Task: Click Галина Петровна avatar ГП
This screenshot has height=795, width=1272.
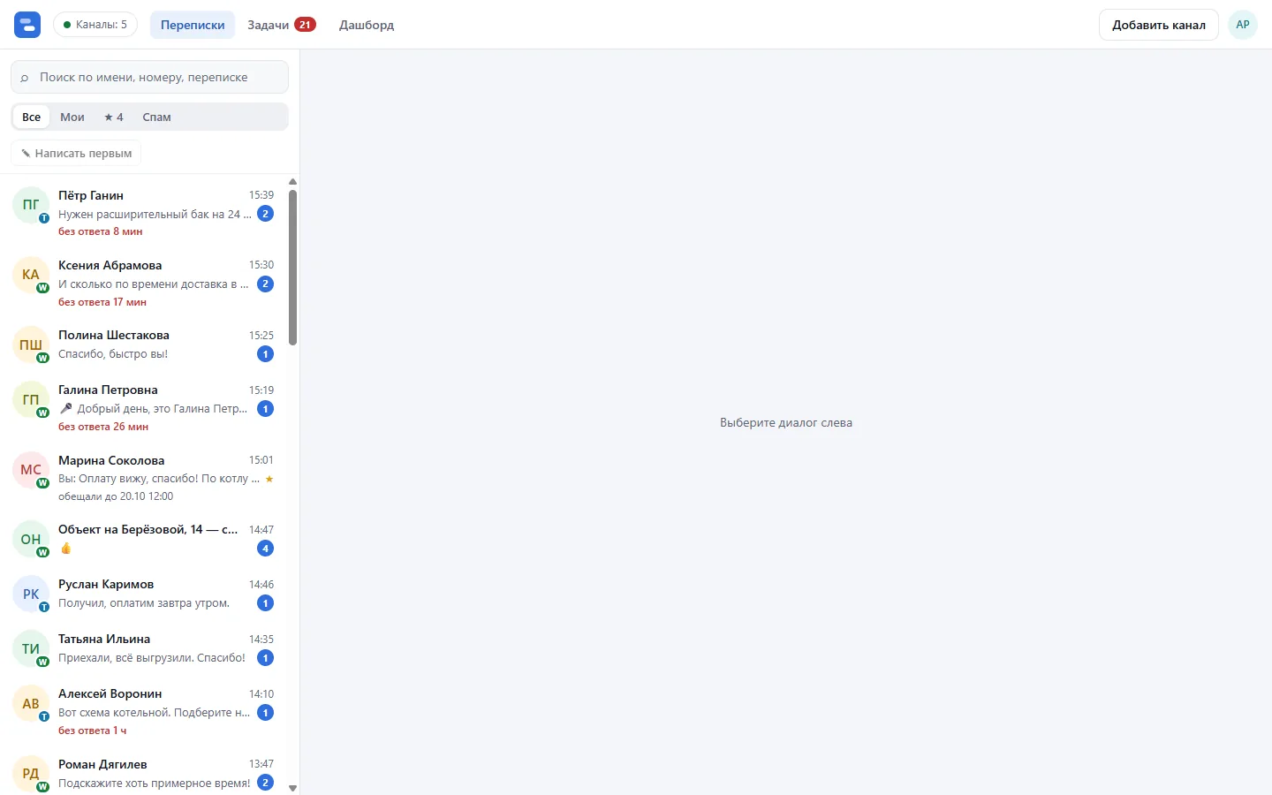Action: click(x=31, y=399)
